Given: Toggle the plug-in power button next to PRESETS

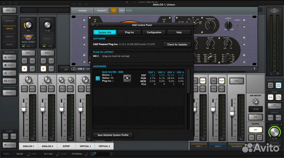Looking at the screenshot, I should (x=114, y=11).
